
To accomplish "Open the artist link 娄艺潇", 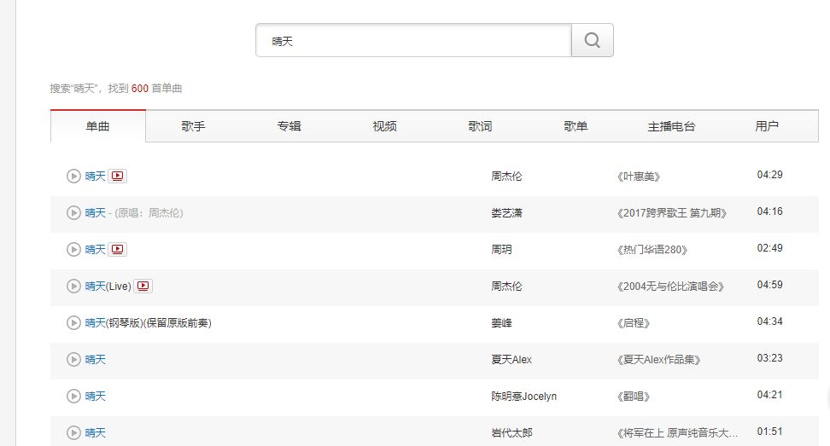I will click(506, 213).
